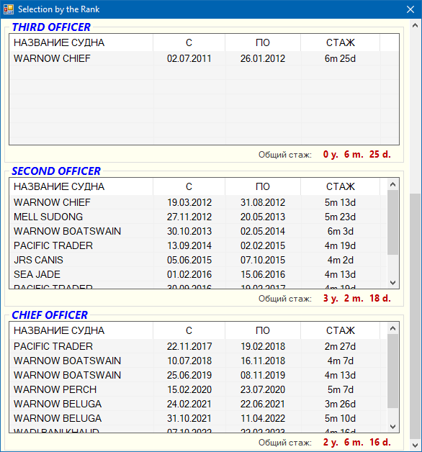Click date 11.04.2022 cell
The width and height of the screenshot is (422, 452).
[263, 418]
